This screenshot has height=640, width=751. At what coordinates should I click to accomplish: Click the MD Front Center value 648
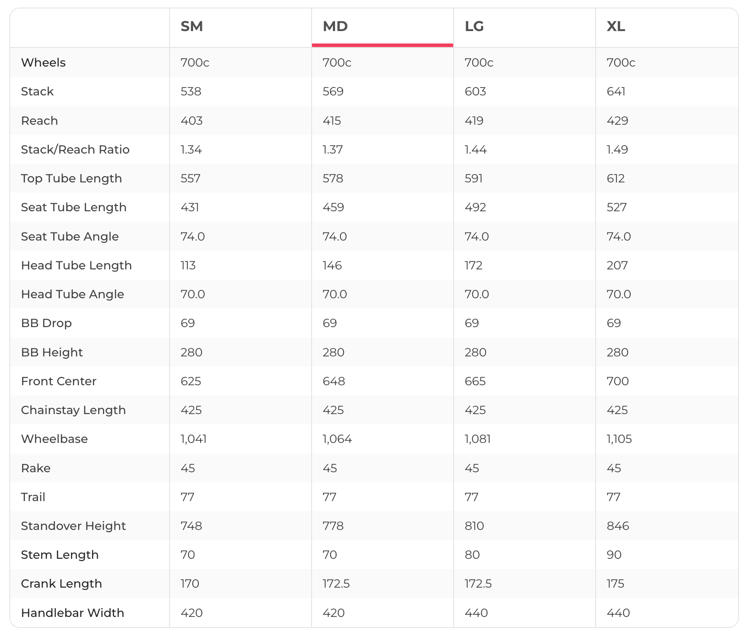[x=334, y=381]
